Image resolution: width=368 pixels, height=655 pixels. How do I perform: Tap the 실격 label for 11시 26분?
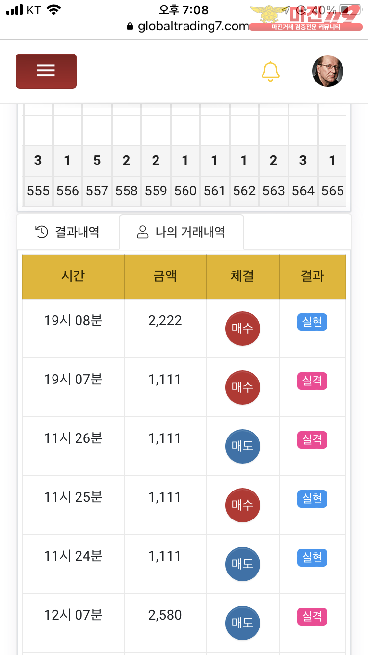(x=312, y=440)
